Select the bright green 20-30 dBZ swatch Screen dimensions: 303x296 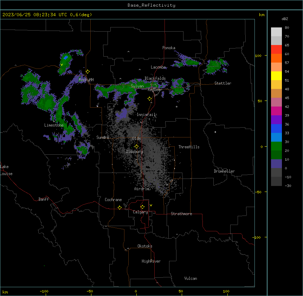pos(276,146)
